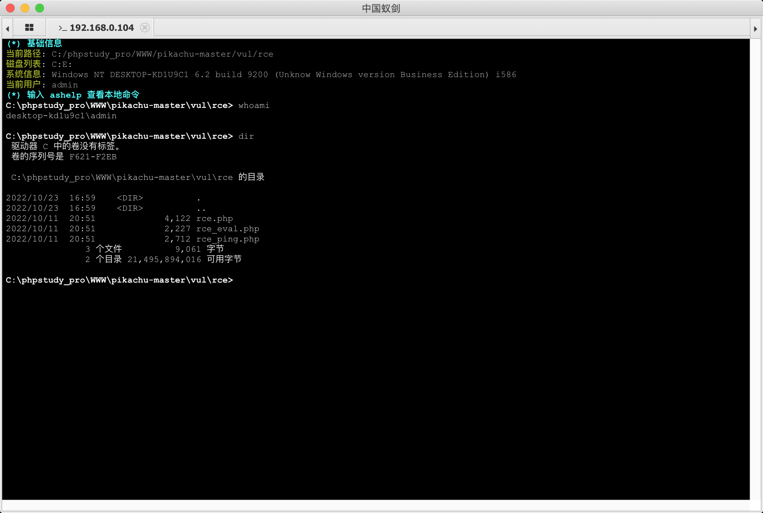Click the red close window button
Screen dimensions: 763x513
click(10, 8)
